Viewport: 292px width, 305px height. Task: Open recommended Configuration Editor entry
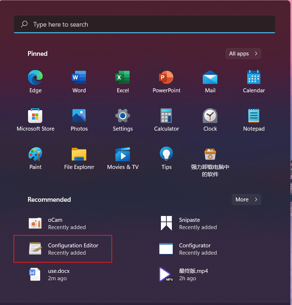tap(63, 249)
